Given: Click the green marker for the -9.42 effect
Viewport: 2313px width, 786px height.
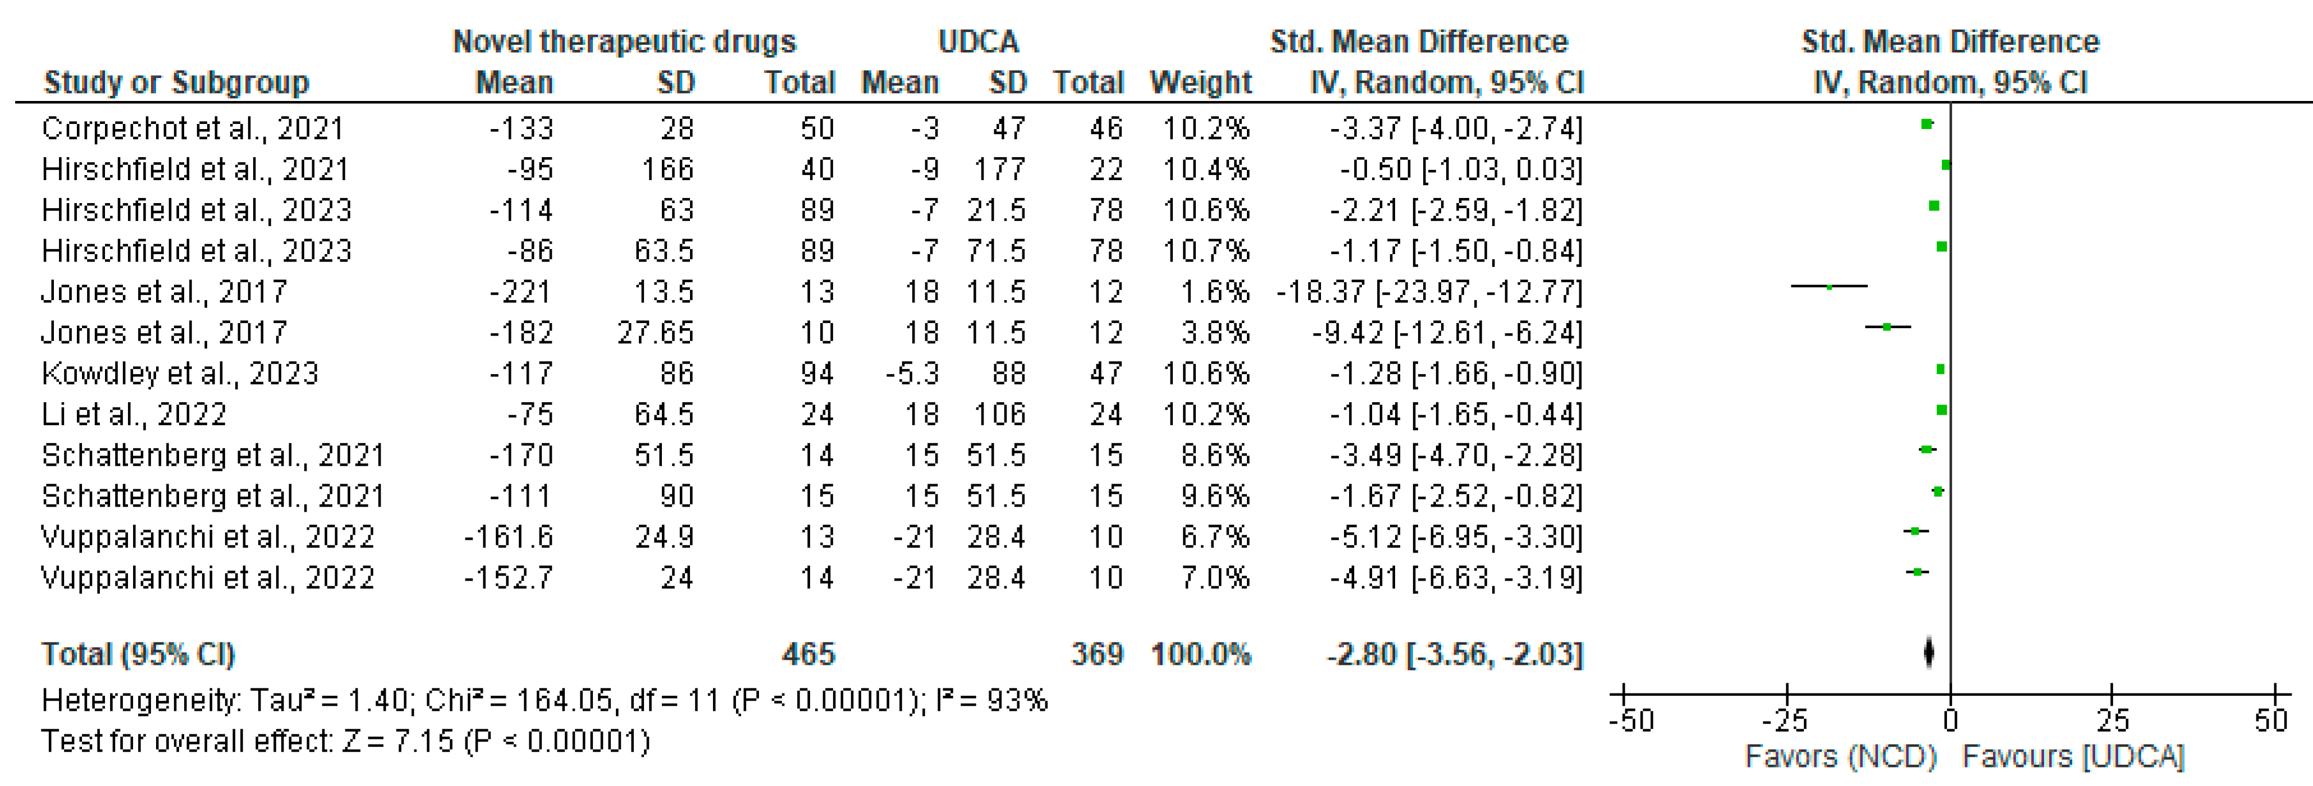Looking at the screenshot, I should pos(1886,328).
